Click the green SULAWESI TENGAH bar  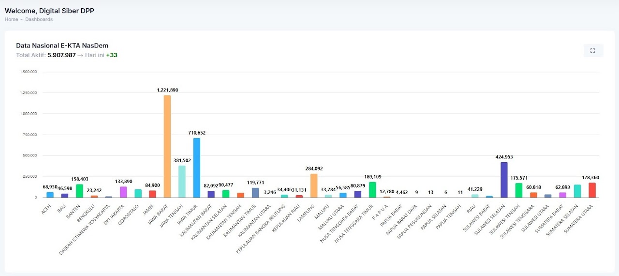[519, 190]
